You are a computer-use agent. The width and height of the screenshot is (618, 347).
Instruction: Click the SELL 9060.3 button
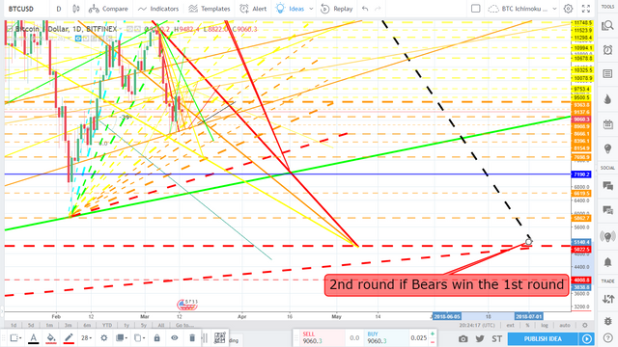coord(318,337)
